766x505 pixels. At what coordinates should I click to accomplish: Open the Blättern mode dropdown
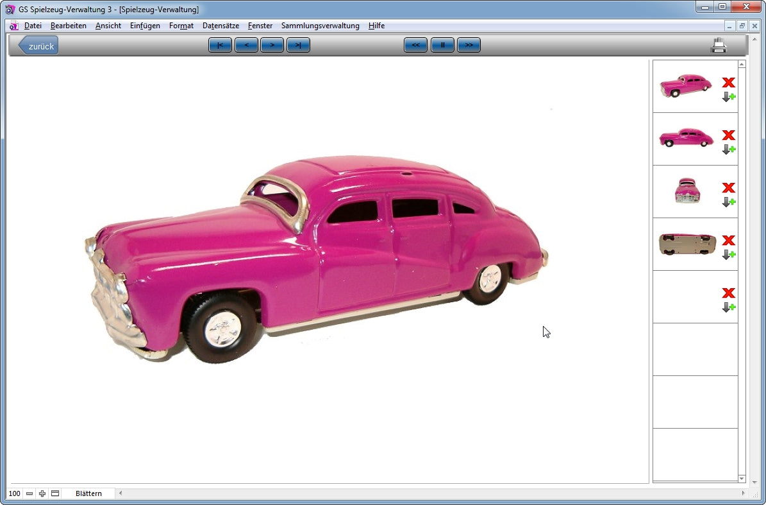pos(88,493)
